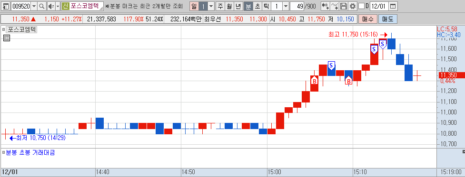Click the stock search magnifier icon
The width and height of the screenshot is (465, 177).
click(x=42, y=6)
